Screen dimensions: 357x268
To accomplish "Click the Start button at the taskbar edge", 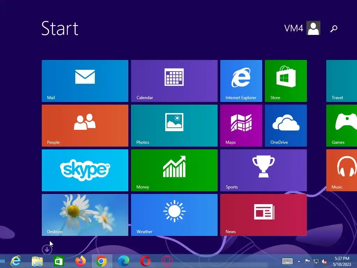I will click(x=2, y=261).
